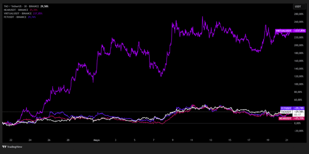Click the 60,00% price scale label
309x154 pixels.
(x=299, y=100)
